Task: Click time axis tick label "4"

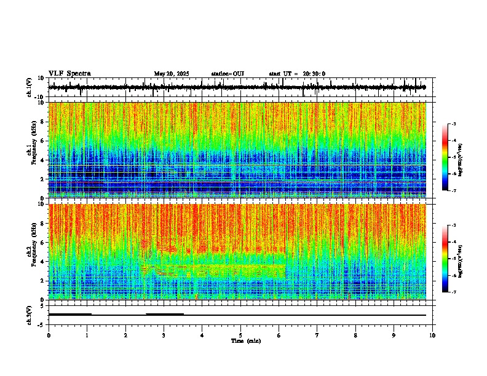Action: (202, 335)
